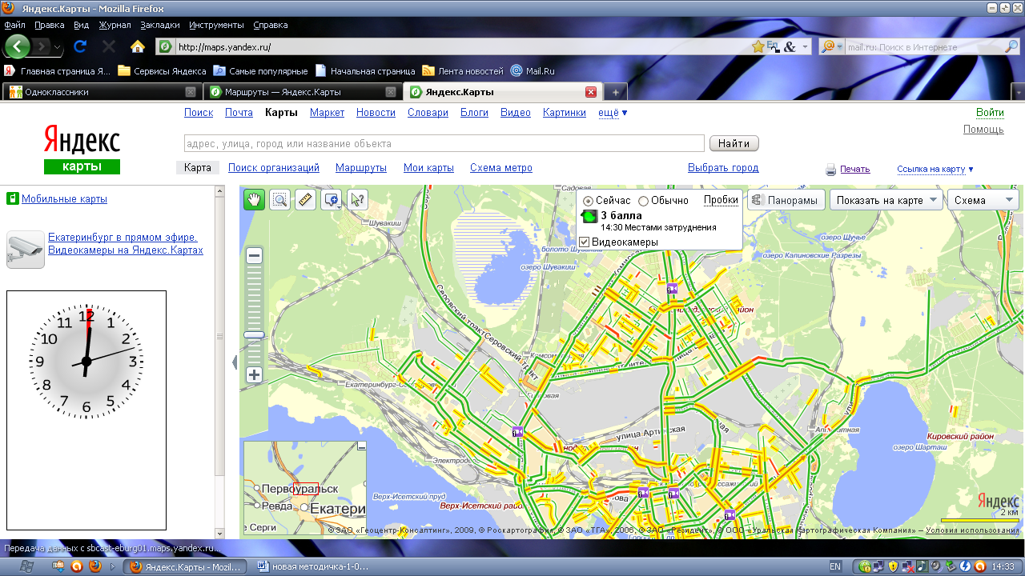Select the 'what is here' pointer tool
The image size is (1025, 576).
click(358, 200)
